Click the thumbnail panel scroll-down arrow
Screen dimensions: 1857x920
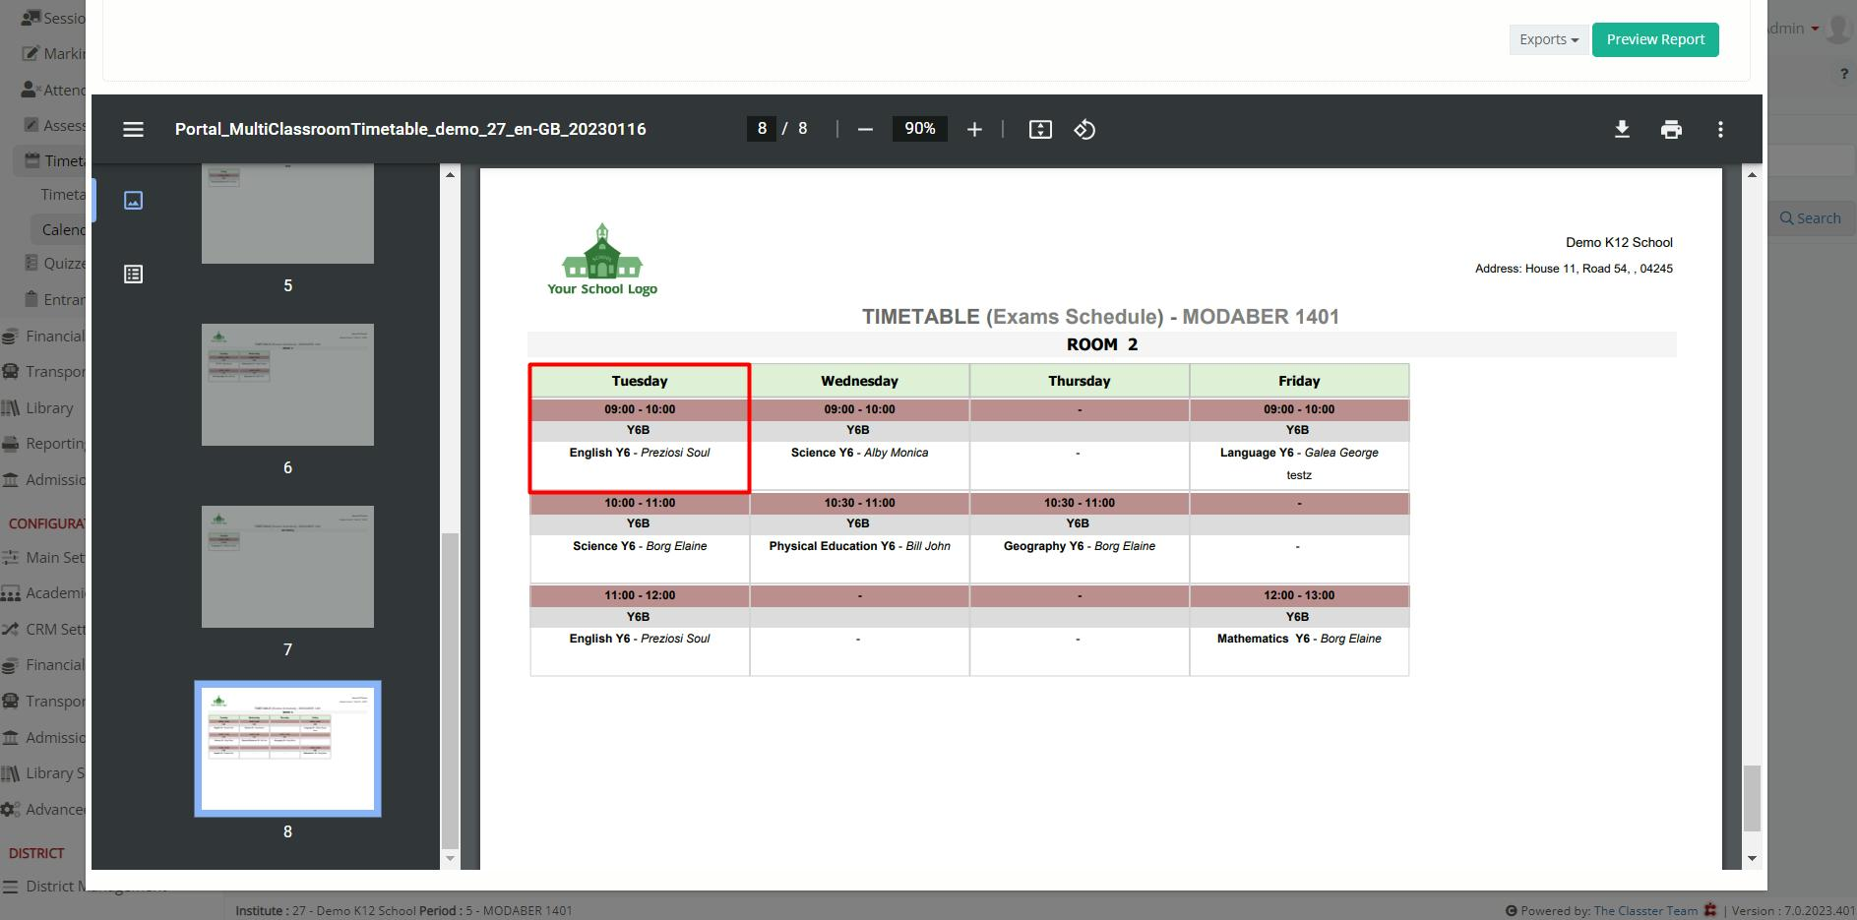(451, 859)
